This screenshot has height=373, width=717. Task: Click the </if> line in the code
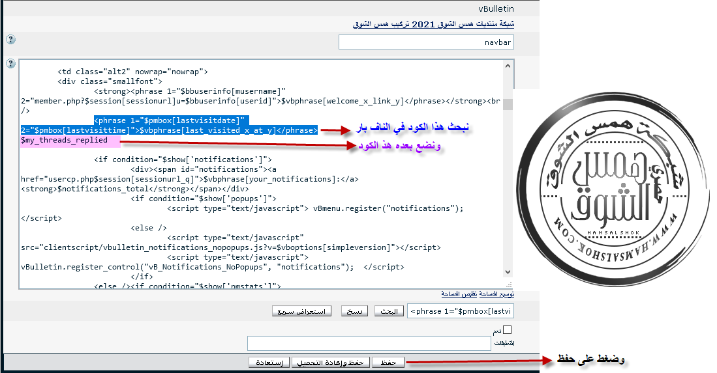click(142, 276)
